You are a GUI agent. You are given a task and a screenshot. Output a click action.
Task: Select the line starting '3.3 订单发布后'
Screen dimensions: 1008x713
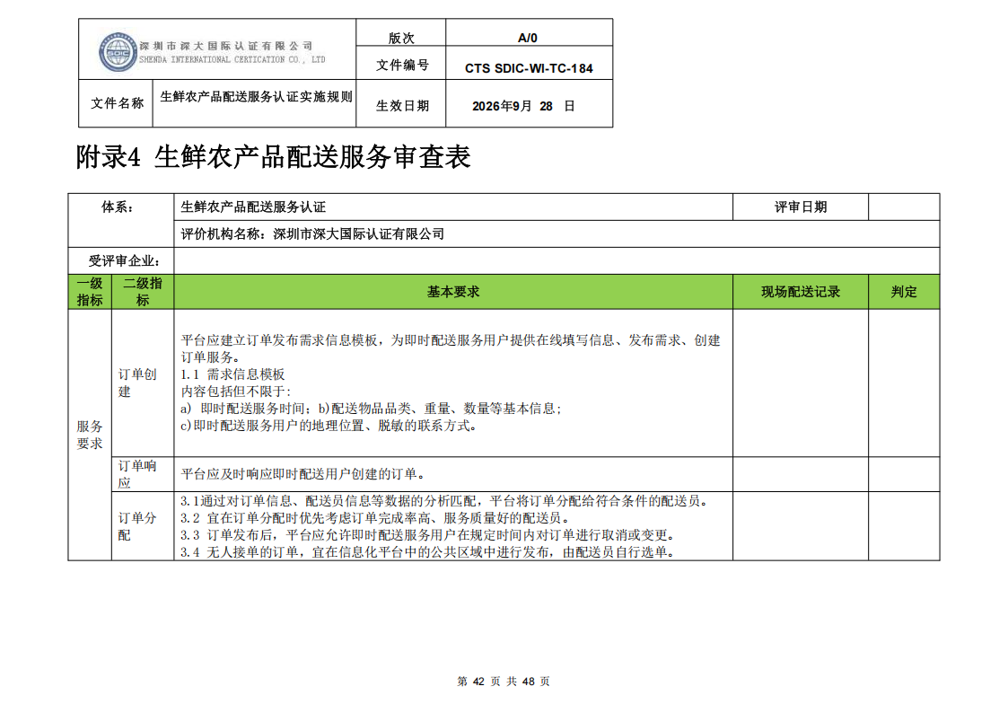[x=427, y=535]
